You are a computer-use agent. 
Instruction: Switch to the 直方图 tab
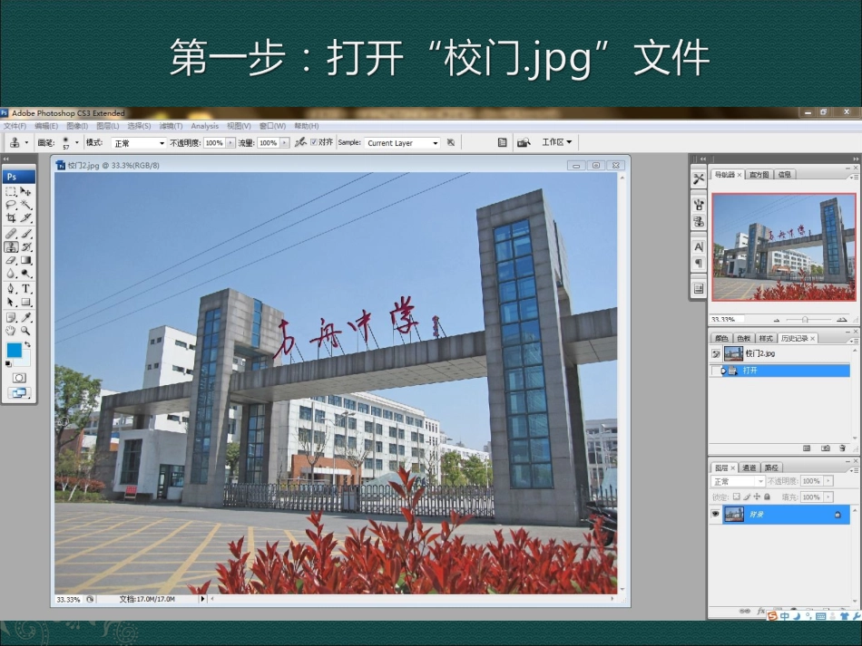click(x=759, y=175)
